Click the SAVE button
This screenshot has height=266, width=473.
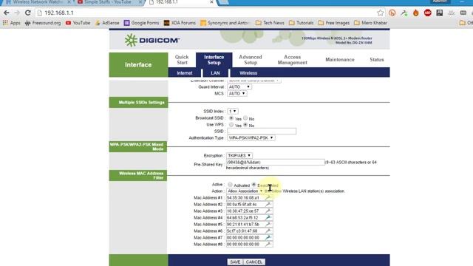coord(235,262)
